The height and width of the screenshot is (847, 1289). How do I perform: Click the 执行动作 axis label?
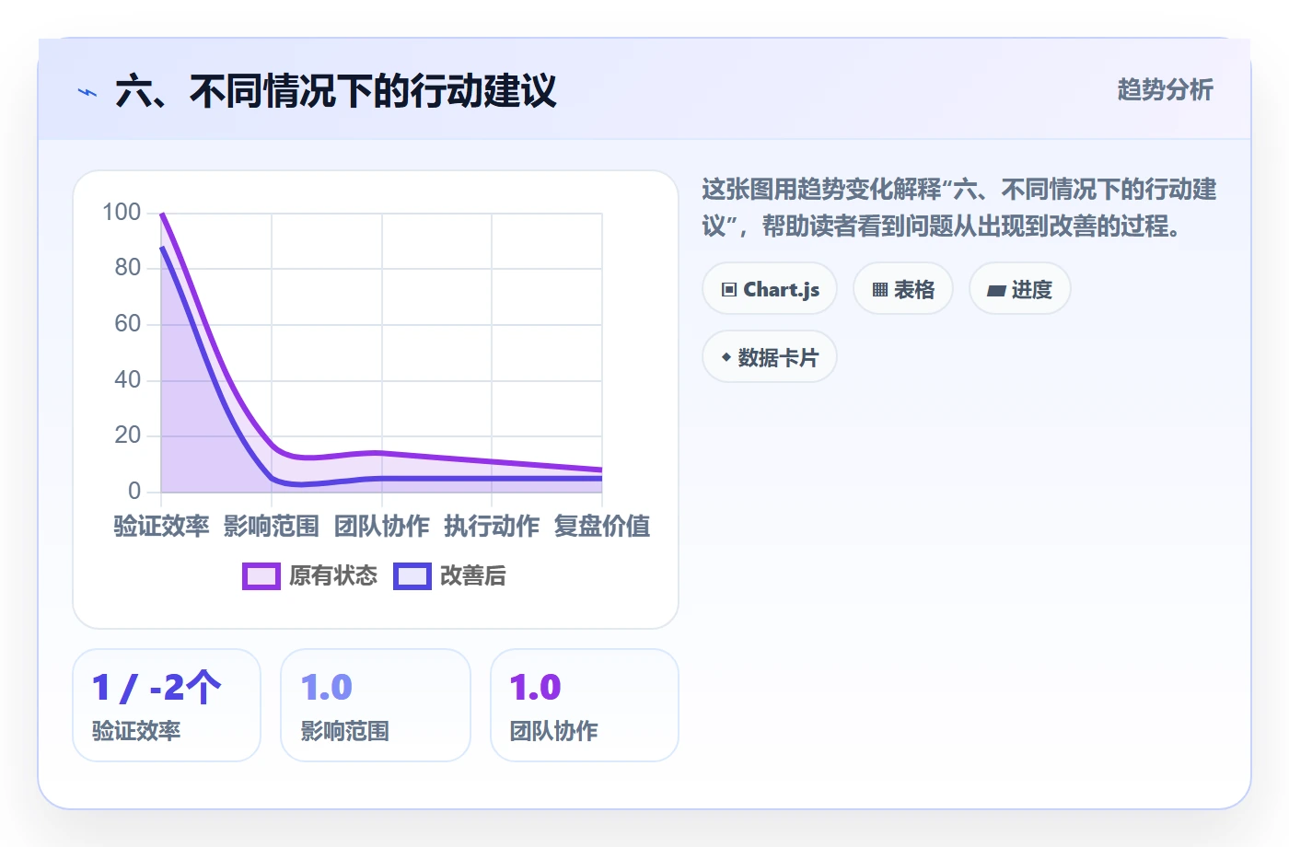(492, 527)
